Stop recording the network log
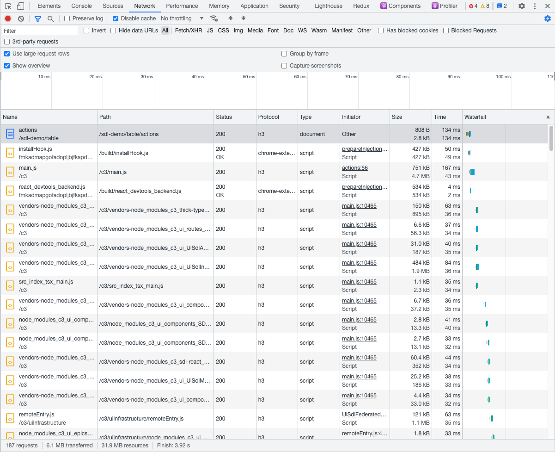This screenshot has height=452, width=555. click(x=7, y=18)
